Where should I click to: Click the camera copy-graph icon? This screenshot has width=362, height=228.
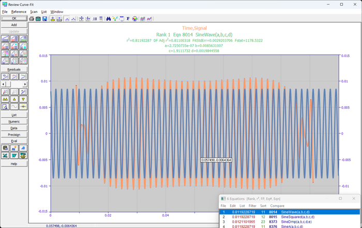point(38,19)
